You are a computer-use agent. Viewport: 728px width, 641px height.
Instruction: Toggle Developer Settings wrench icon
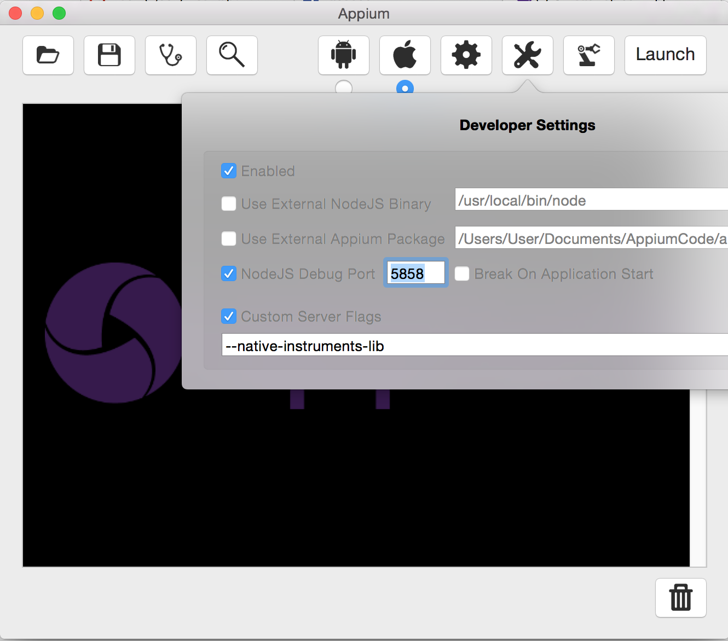[528, 55]
